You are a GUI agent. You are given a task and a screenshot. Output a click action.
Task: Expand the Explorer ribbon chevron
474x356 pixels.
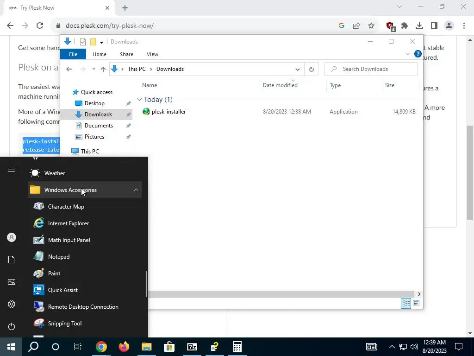pos(407,54)
